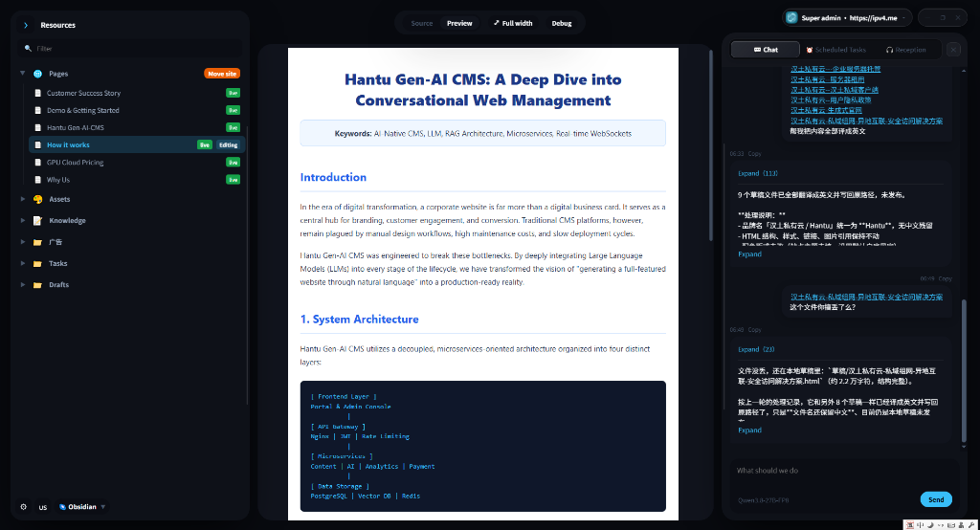Click the folder icon beside 广告
980x530 pixels.
tap(38, 242)
